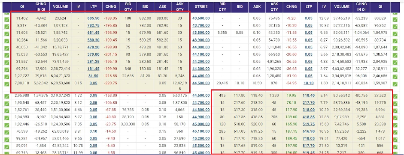Viewport: 404px width, 155px height.
Task: Click the calls VOLUME column header
Action: coord(61,7)
